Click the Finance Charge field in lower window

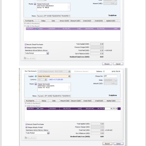tap(97, 127)
